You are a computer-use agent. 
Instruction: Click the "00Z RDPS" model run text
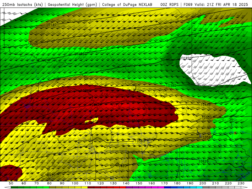(x=169, y=5)
